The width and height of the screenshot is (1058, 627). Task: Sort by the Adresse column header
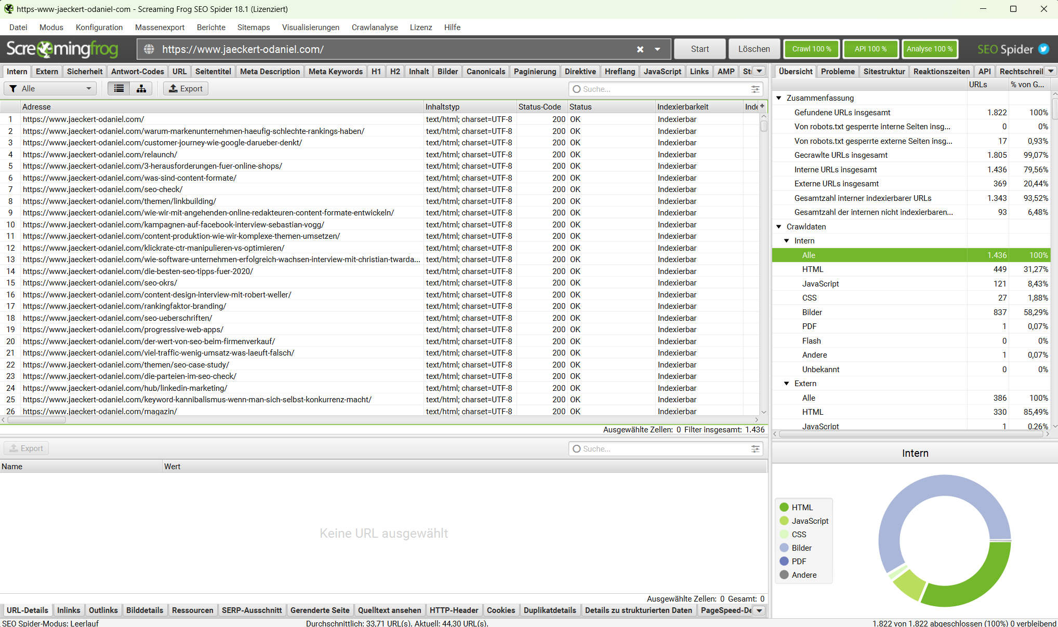click(222, 107)
